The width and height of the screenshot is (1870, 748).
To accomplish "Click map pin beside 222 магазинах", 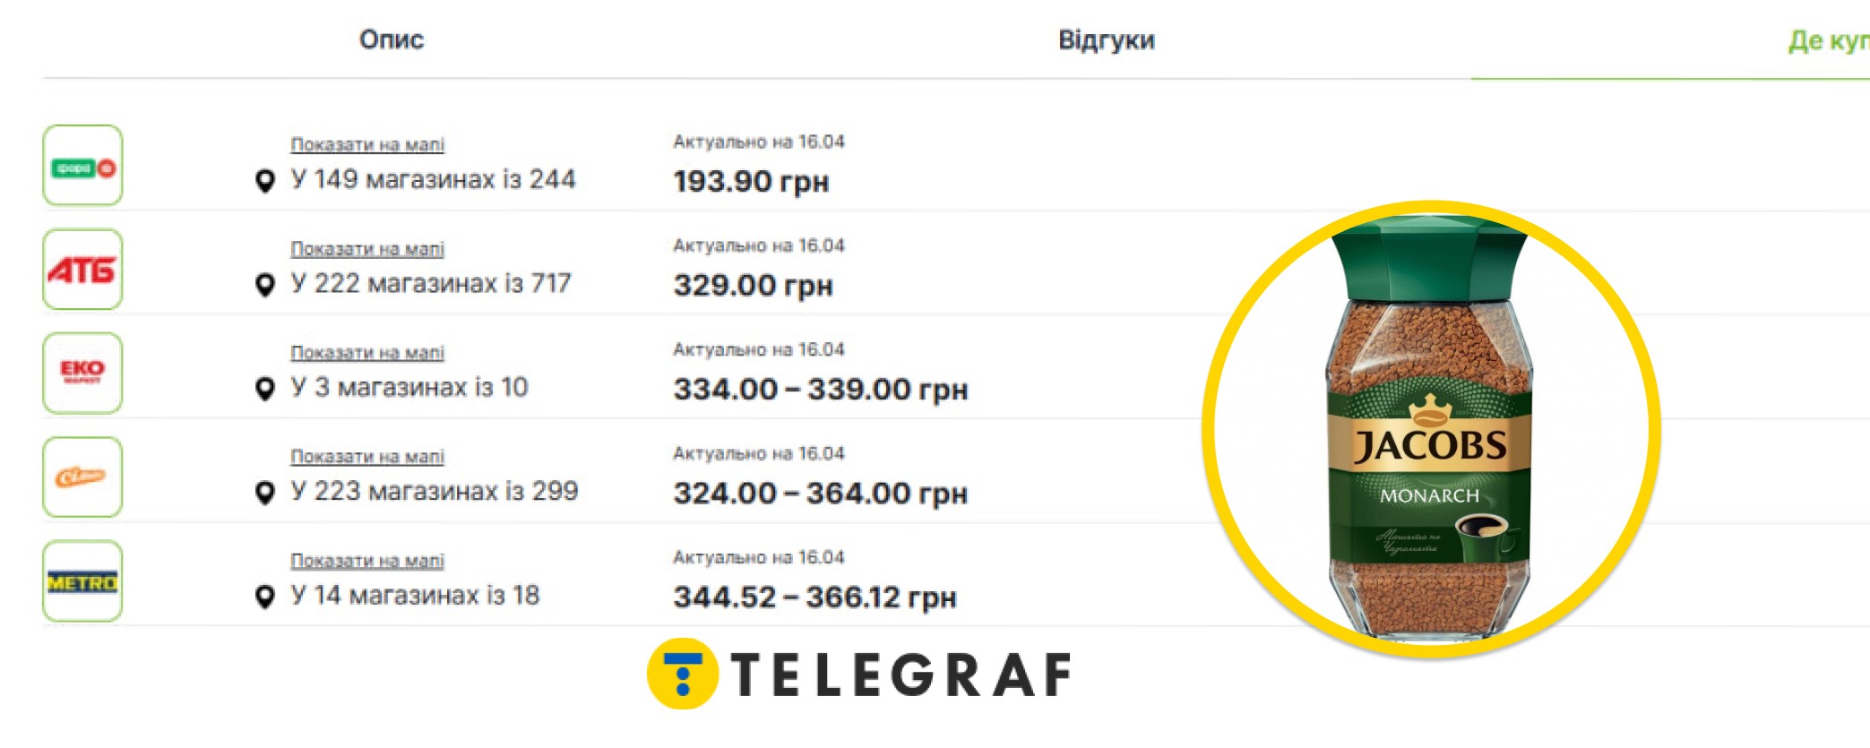I will click(264, 285).
